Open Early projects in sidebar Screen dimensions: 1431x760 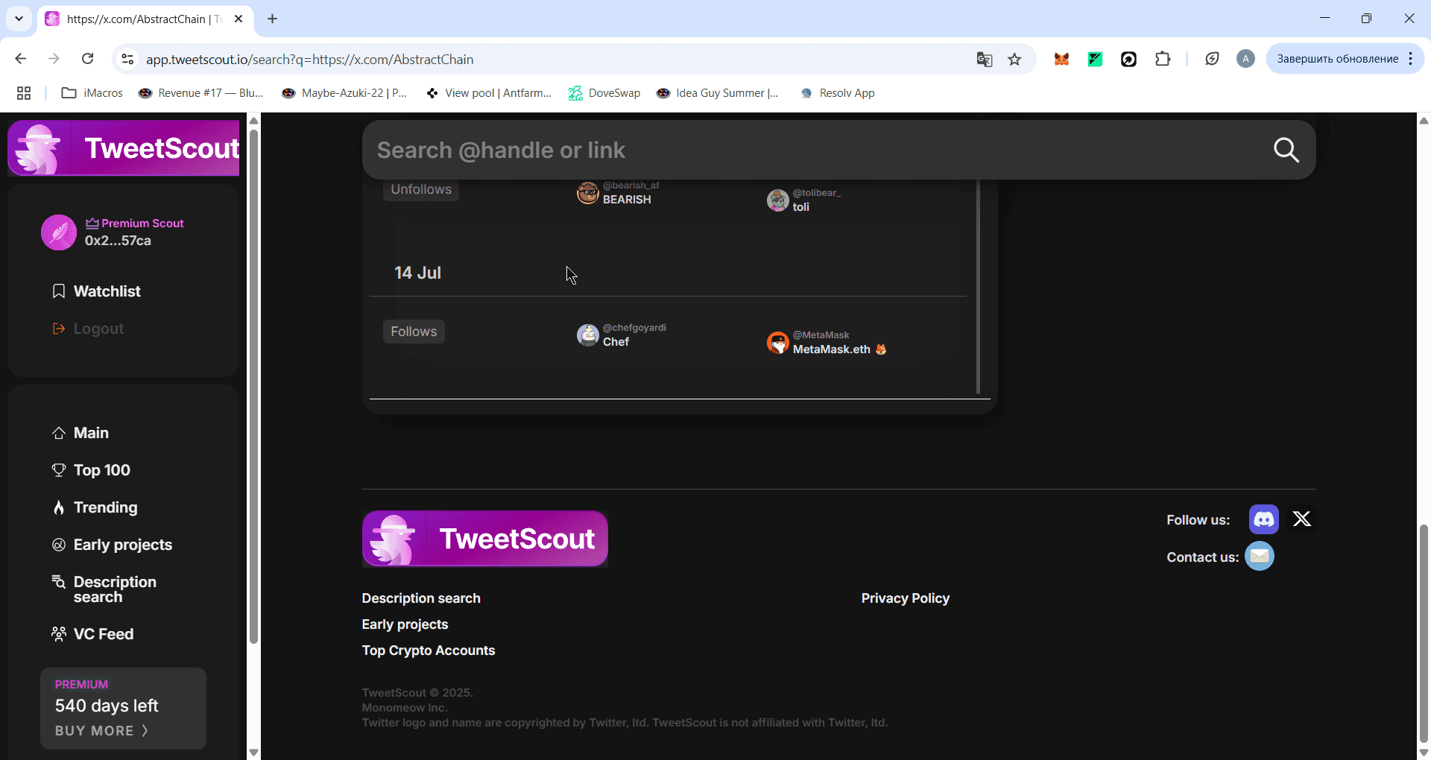112,545
